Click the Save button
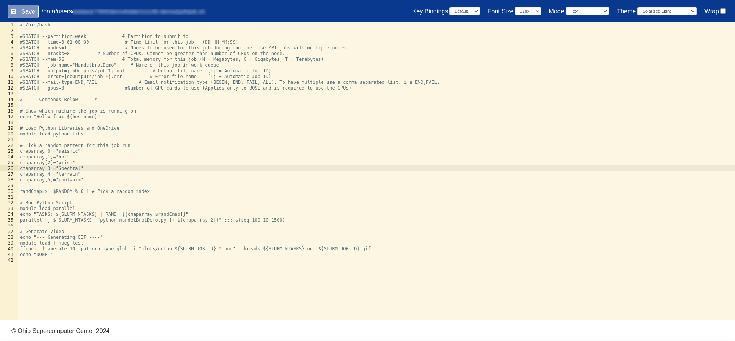Screen dimensions: 735x341 (23, 11)
